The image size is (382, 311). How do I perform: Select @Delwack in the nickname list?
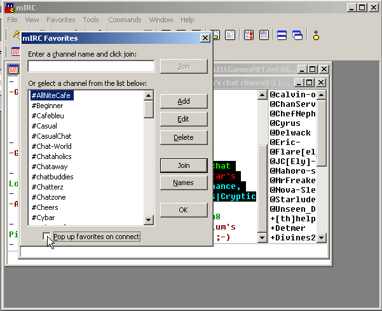click(x=290, y=132)
